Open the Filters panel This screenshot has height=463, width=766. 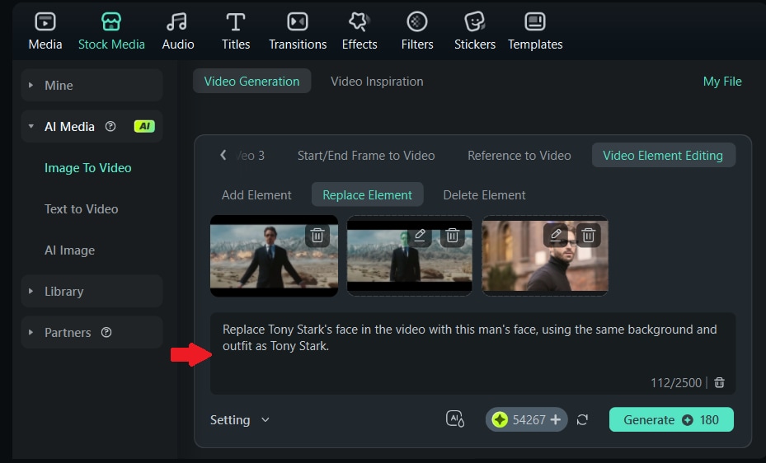tap(416, 31)
